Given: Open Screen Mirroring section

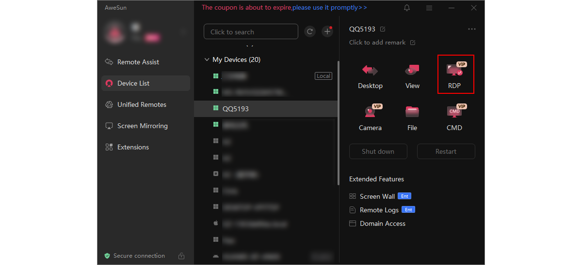Looking at the screenshot, I should (146, 126).
